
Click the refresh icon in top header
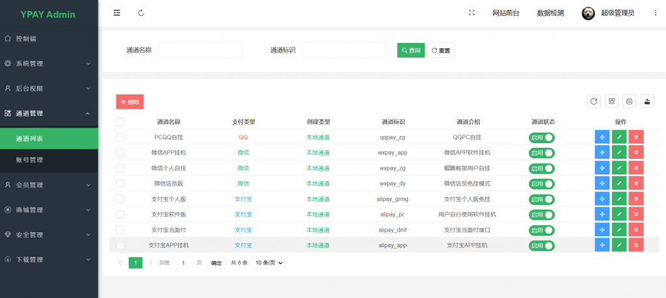point(141,13)
